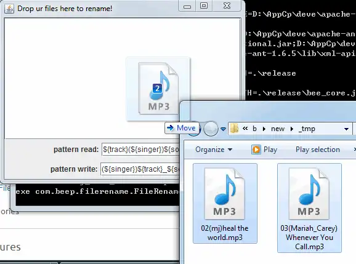Image resolution: width=356 pixels, height=264 pixels.
Task: Open the recent locations arrow next to the nav buttons
Action: [223, 129]
